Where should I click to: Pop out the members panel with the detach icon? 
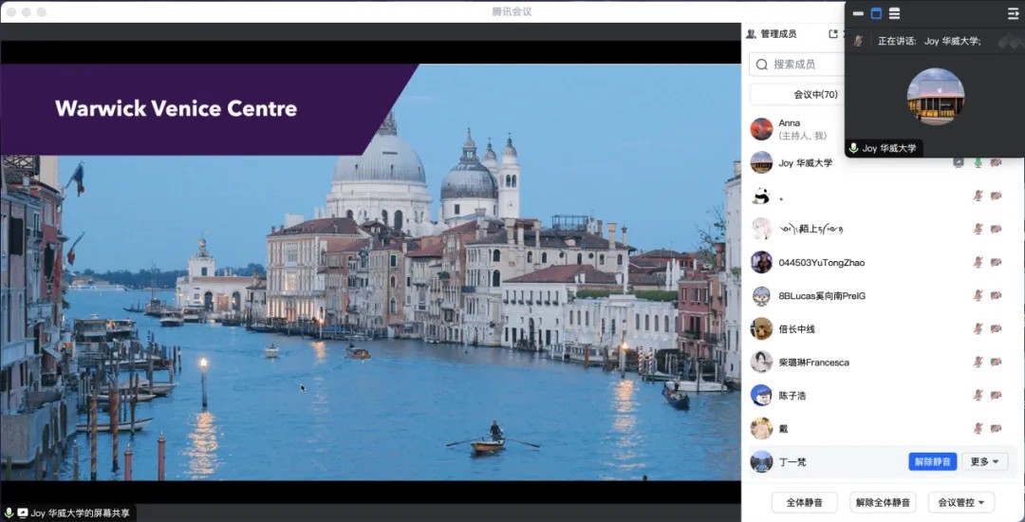(x=833, y=34)
